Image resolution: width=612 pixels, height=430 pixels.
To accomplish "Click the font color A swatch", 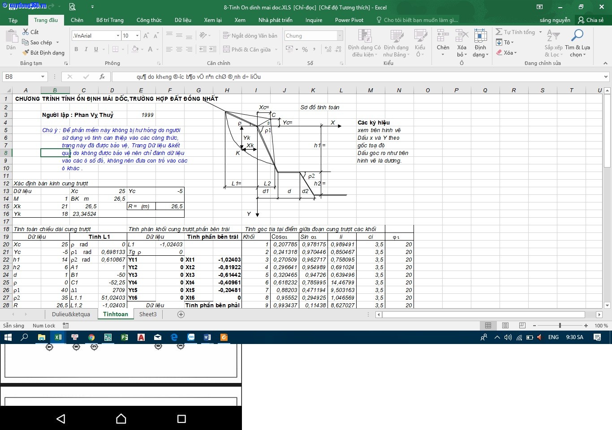I will tap(150, 49).
